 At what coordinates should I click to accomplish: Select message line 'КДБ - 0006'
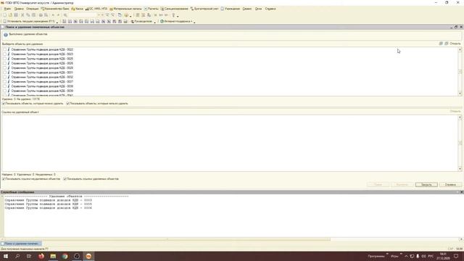49,208
